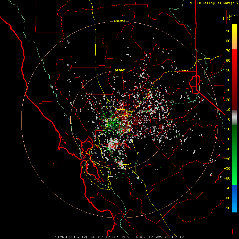Viewport: 239px width, 239px height.
Task: Click the -80 value on the velocity scale
Action: click(227, 198)
